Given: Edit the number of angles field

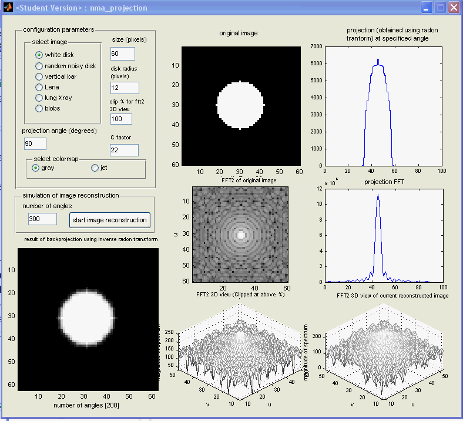Looking at the screenshot, I should point(42,219).
